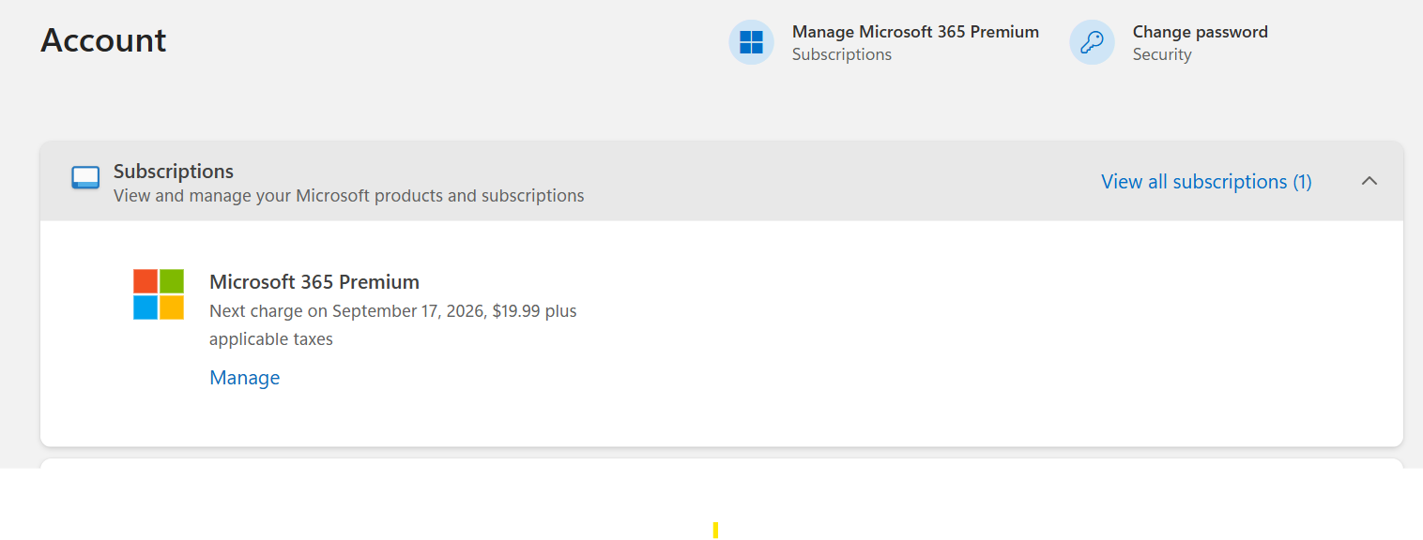Viewport: 1423px width, 540px height.
Task: Click the Microsoft four-color logo
Action: point(159,294)
